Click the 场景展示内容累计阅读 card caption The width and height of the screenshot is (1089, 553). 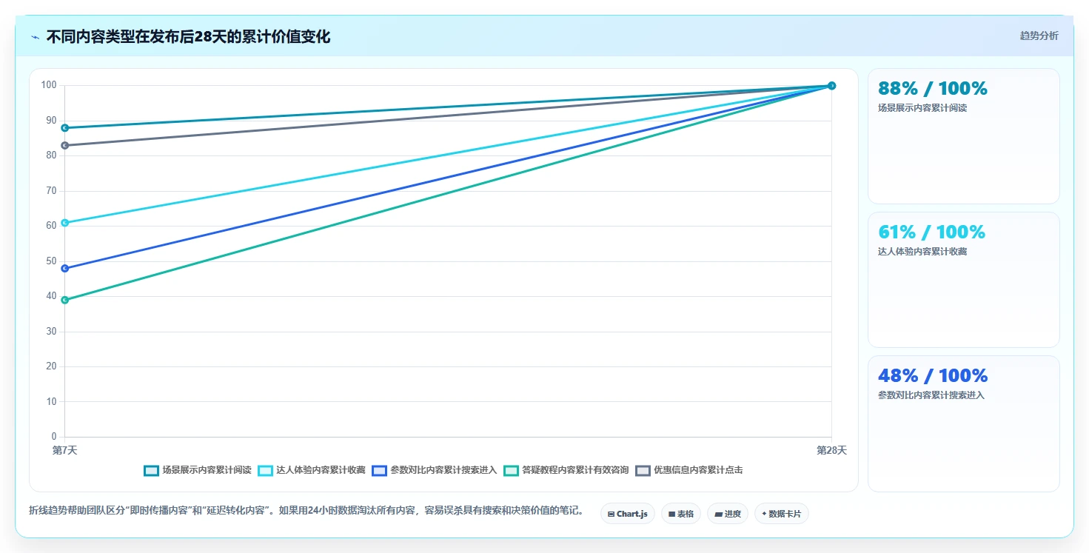(922, 108)
